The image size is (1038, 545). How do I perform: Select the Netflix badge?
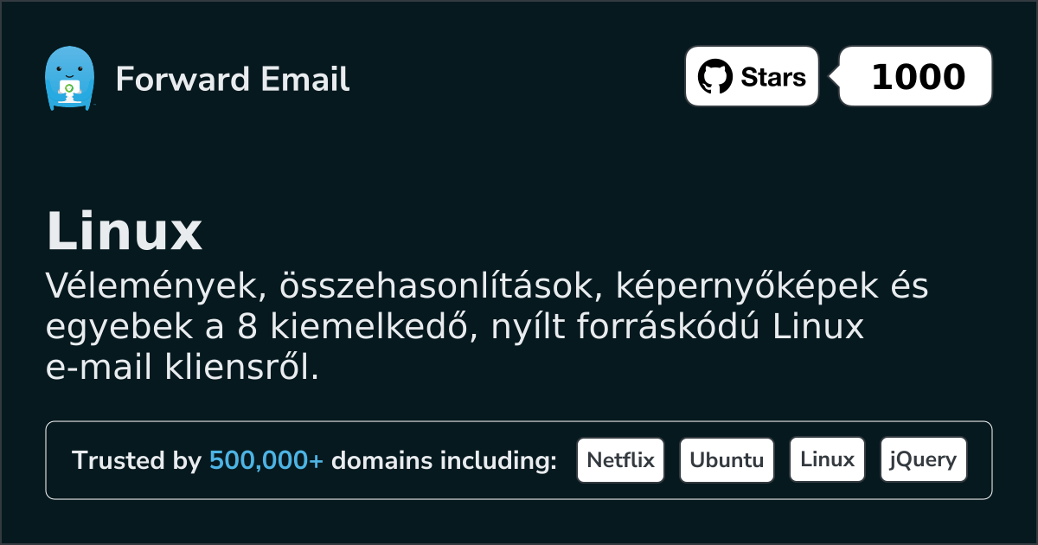coord(620,460)
